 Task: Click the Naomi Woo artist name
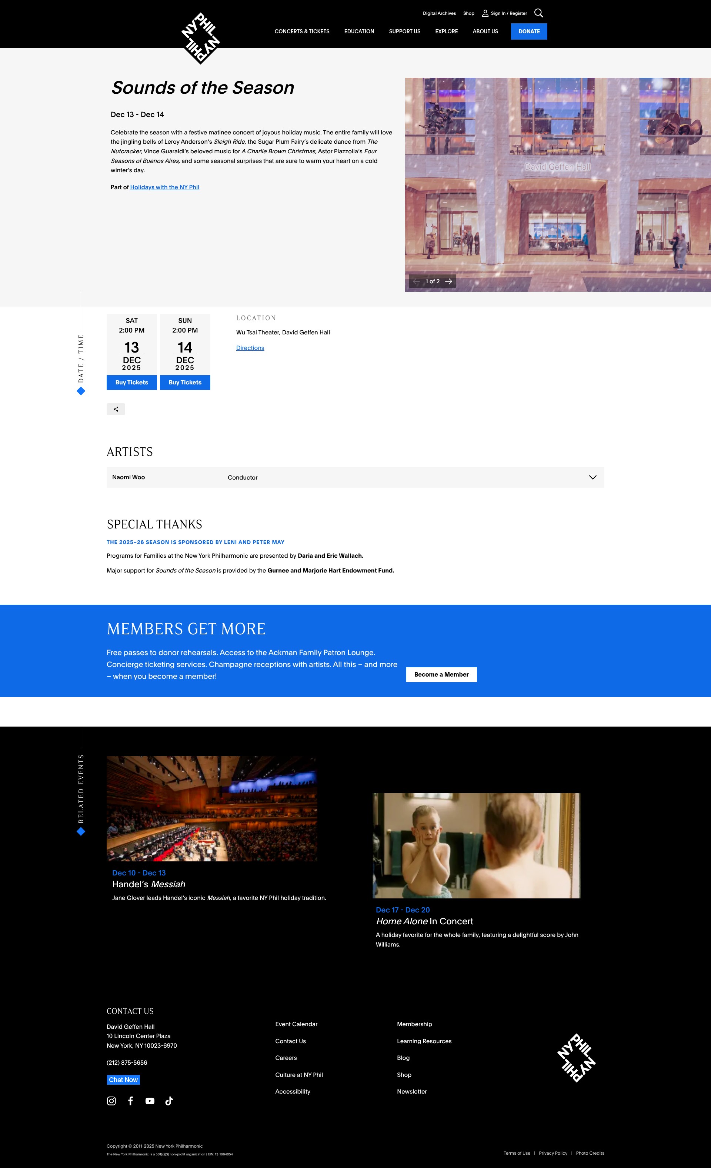[128, 477]
